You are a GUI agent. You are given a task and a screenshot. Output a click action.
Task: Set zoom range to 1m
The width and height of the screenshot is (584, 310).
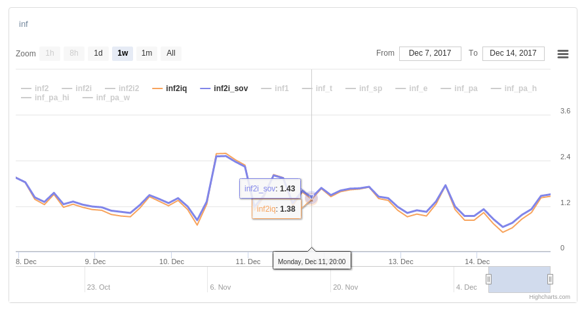147,54
